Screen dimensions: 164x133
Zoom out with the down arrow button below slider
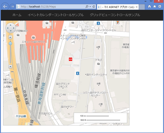[x=10, y=66]
